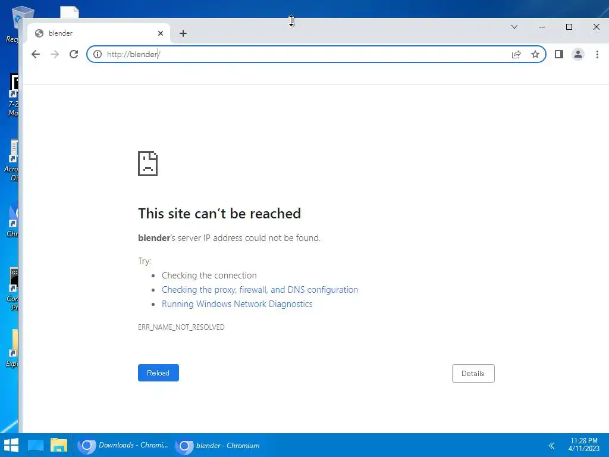609x457 pixels.
Task: Open the tab search chevron
Action: (514, 27)
